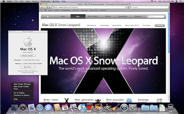The width and height of the screenshot is (184, 114).
Task: Open the Spotlight magnifier in menu bar
Action: coord(181,1)
